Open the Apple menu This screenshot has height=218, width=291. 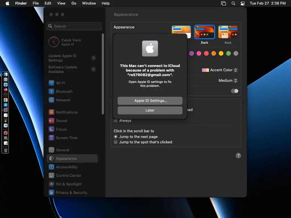[7, 3]
